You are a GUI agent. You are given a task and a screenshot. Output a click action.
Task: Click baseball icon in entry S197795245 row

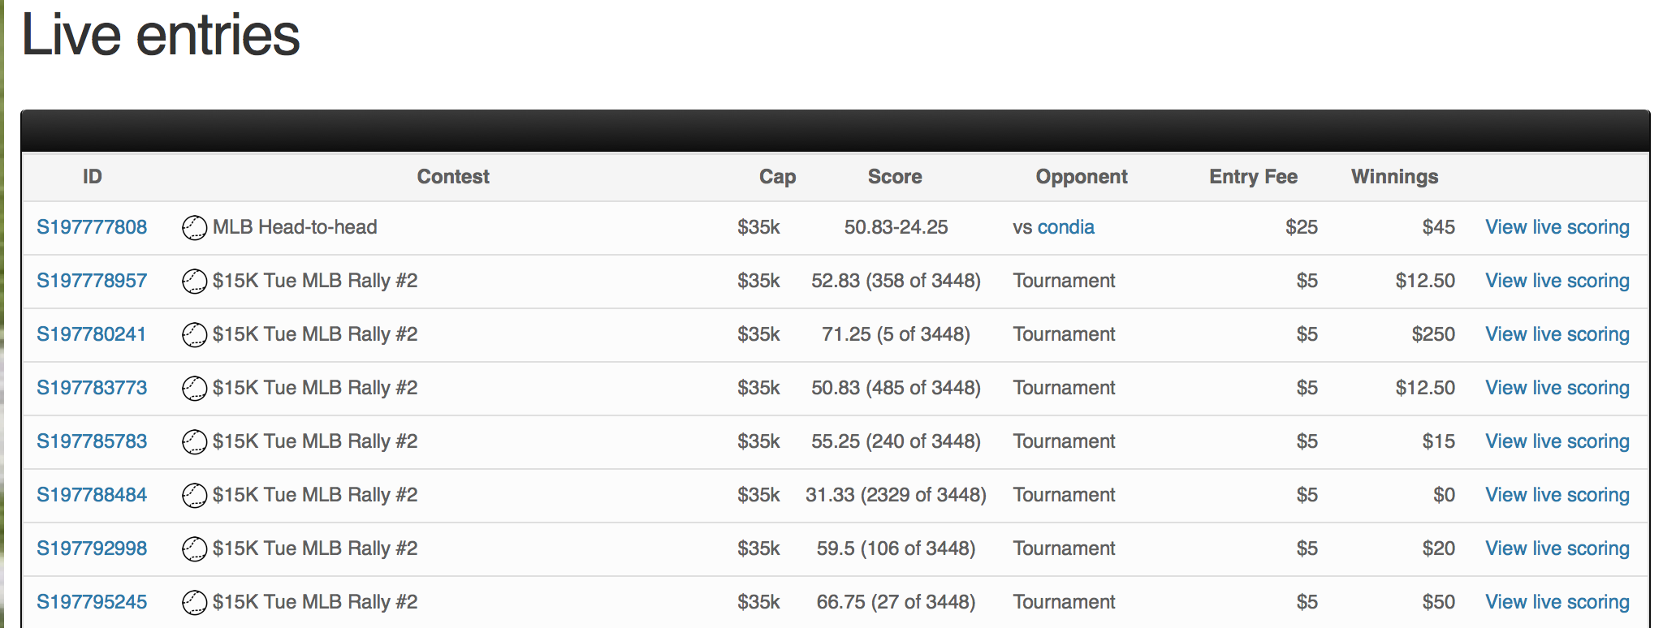click(x=194, y=603)
